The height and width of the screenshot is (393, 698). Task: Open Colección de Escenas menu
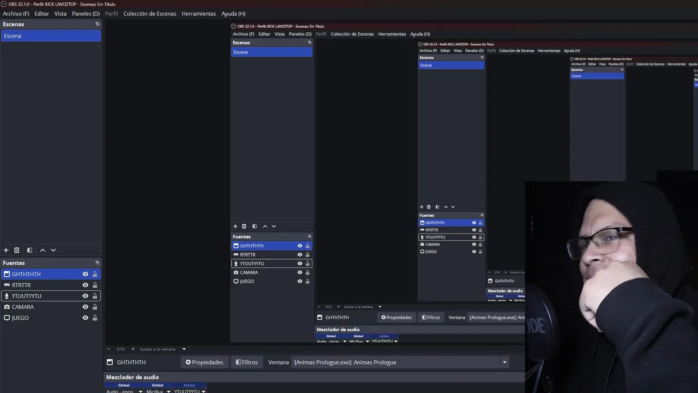(x=150, y=14)
